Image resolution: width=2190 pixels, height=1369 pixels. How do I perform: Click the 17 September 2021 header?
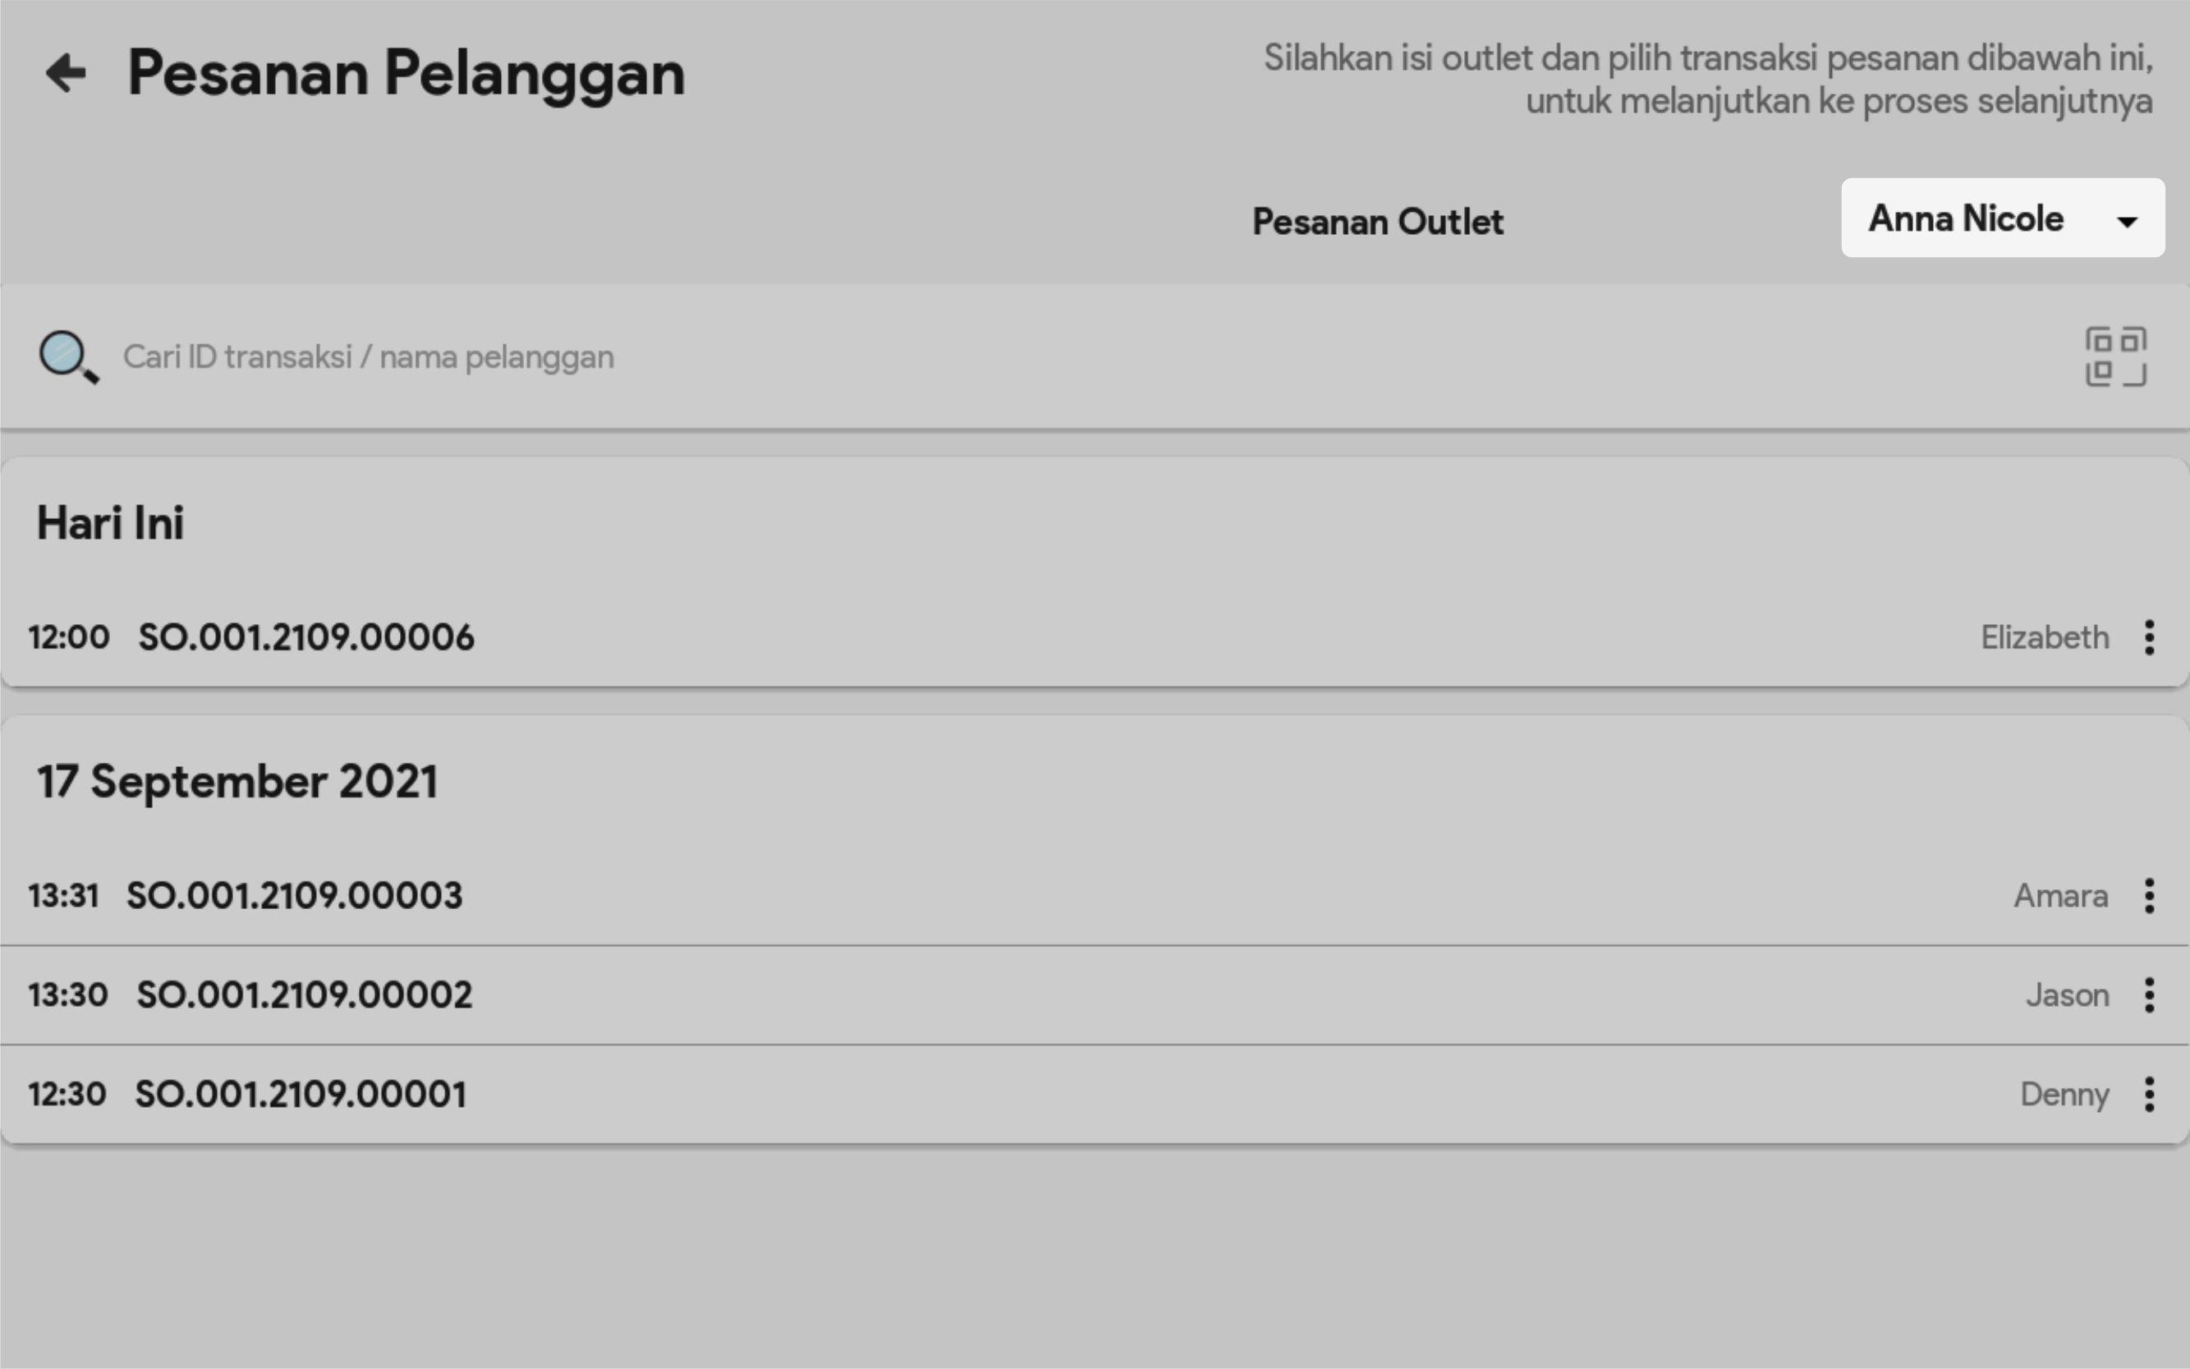237,781
